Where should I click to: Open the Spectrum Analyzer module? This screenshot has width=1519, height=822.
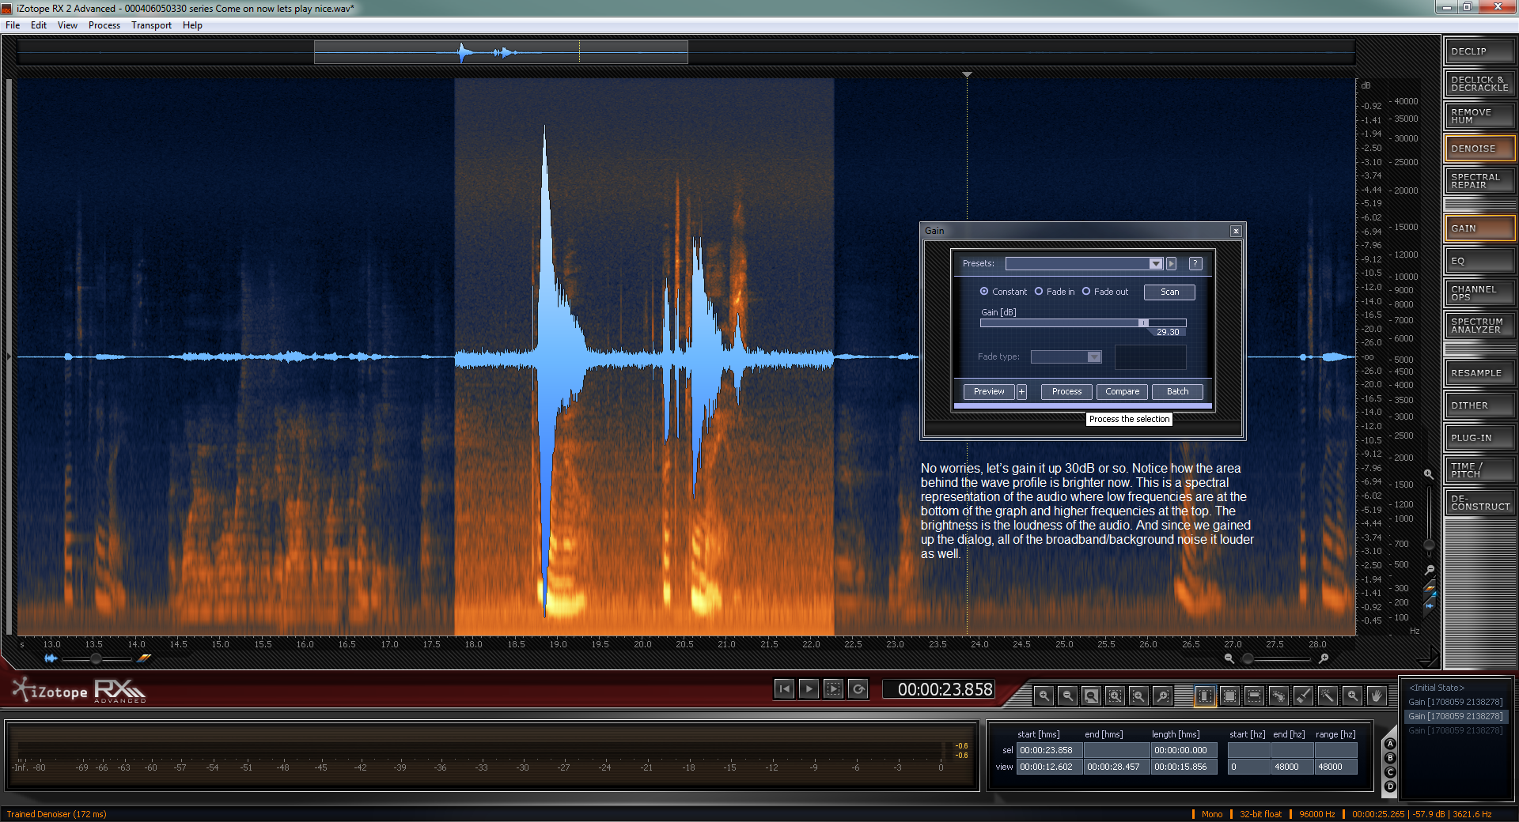click(x=1479, y=326)
